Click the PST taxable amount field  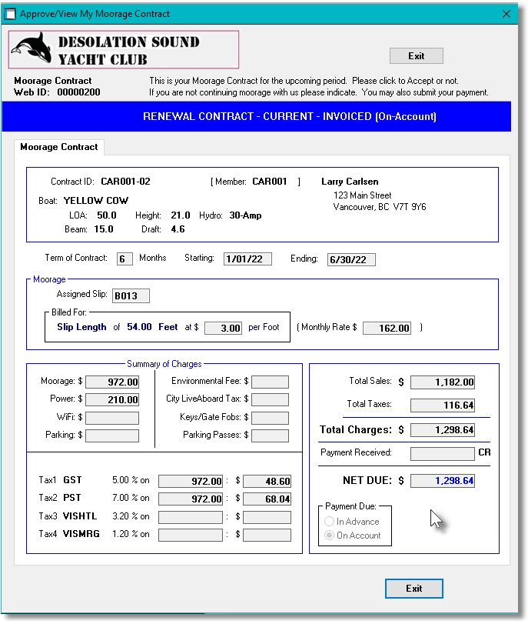pyautogui.click(x=191, y=499)
